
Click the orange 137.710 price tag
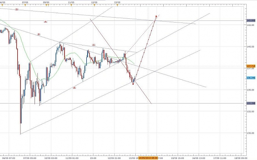[251, 66]
